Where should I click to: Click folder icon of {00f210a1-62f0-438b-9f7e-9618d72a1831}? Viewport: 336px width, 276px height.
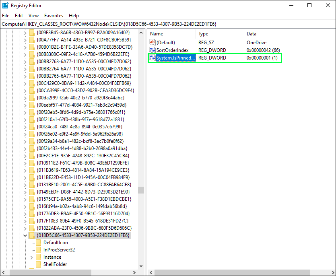(x=32, y=119)
